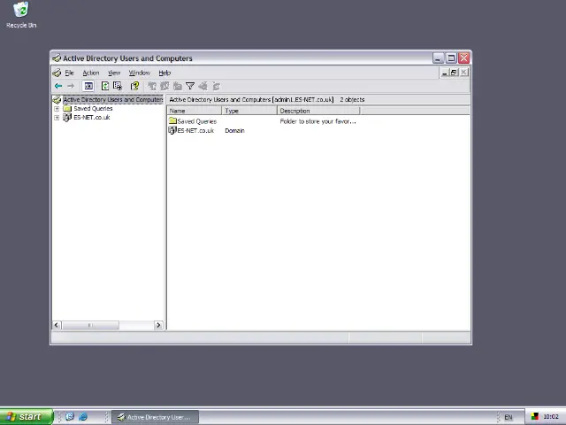Click 'Folder to store your favor...' description
The image size is (566, 425).
318,121
